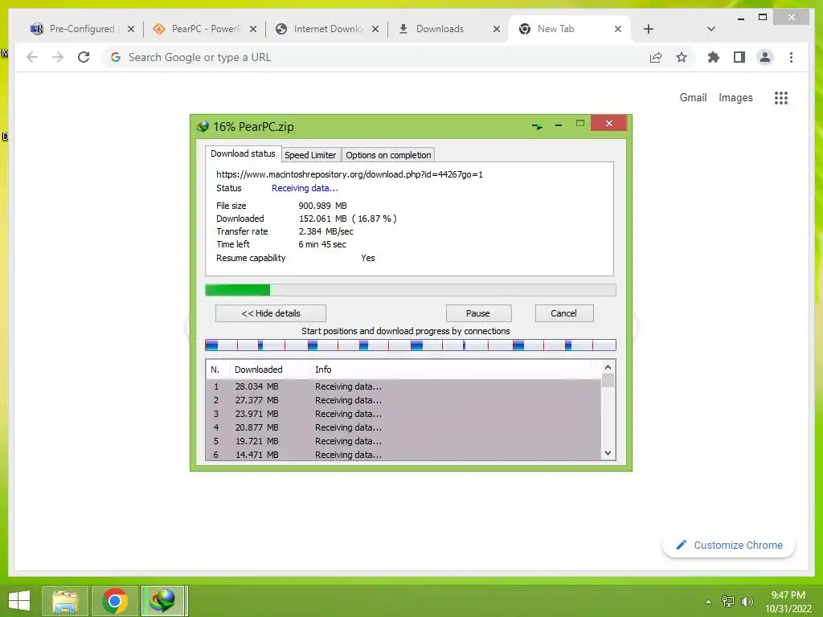
Task: Open the Options on completion tab
Action: (388, 155)
